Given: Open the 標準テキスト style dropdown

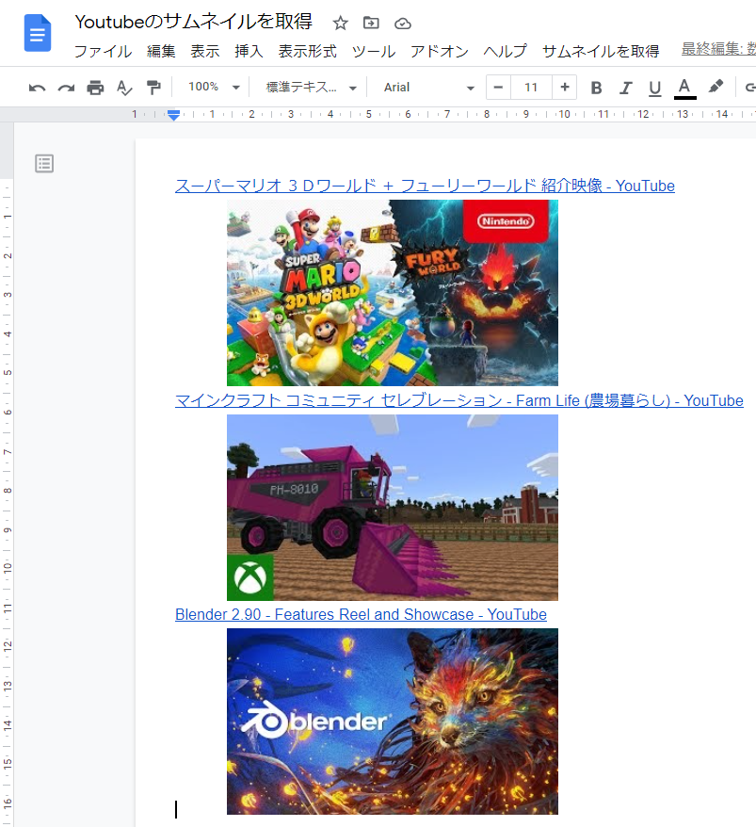Looking at the screenshot, I should pyautogui.click(x=311, y=87).
